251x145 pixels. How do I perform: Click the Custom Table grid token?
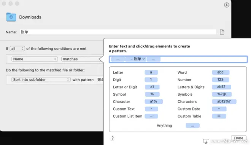point(219,116)
